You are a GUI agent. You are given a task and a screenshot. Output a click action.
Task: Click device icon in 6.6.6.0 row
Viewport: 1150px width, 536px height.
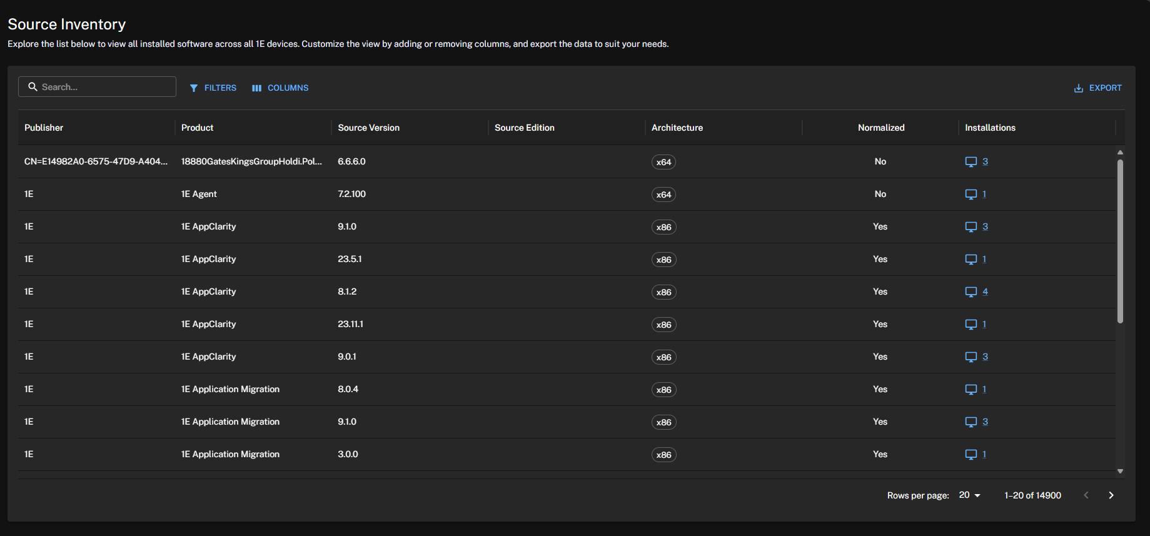click(971, 162)
